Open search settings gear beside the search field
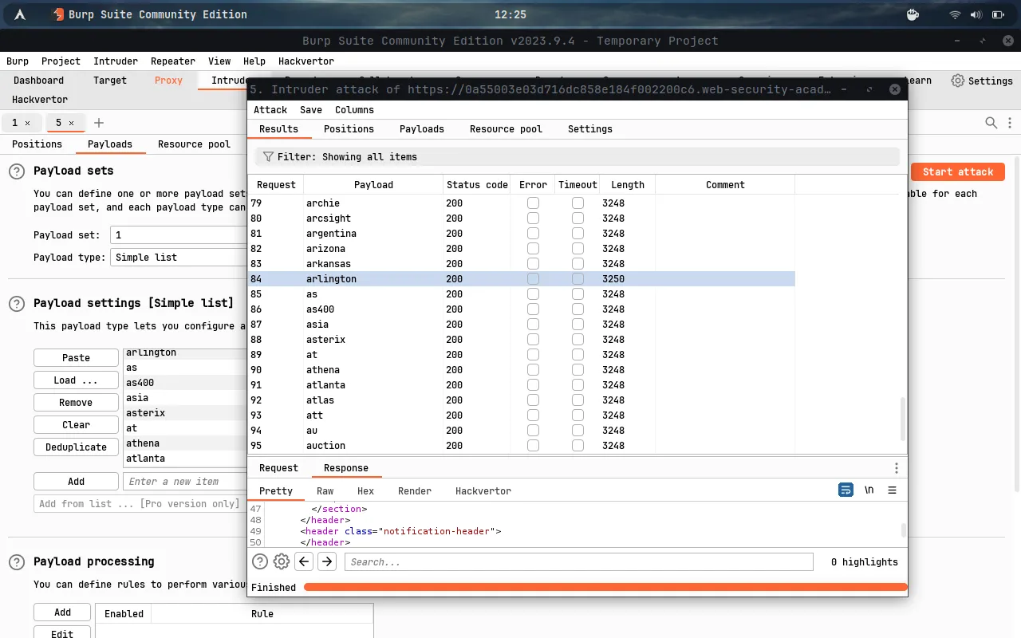The image size is (1021, 638). coord(281,561)
